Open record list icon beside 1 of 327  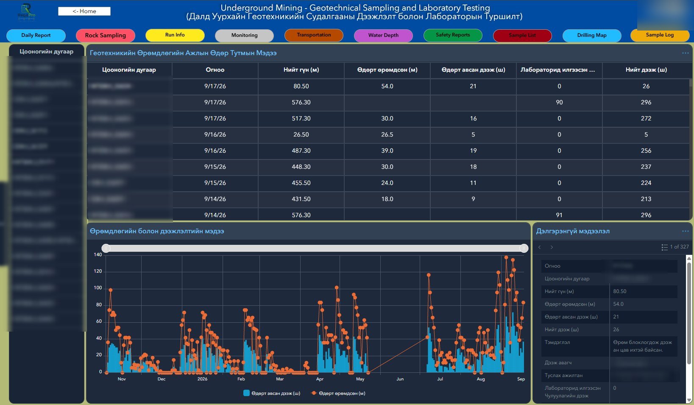tap(664, 247)
